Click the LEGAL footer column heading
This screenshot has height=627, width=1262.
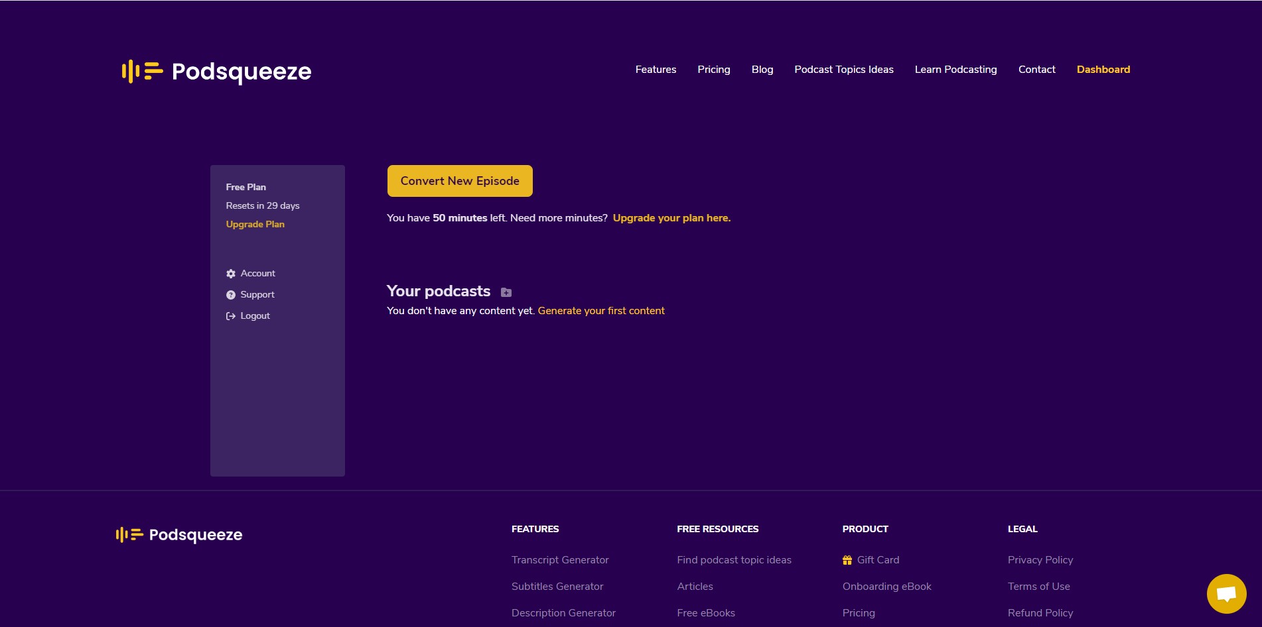(x=1022, y=529)
